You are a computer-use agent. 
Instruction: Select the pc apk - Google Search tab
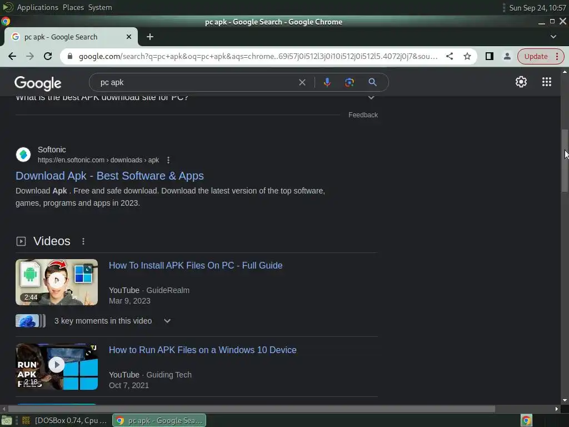tap(71, 37)
